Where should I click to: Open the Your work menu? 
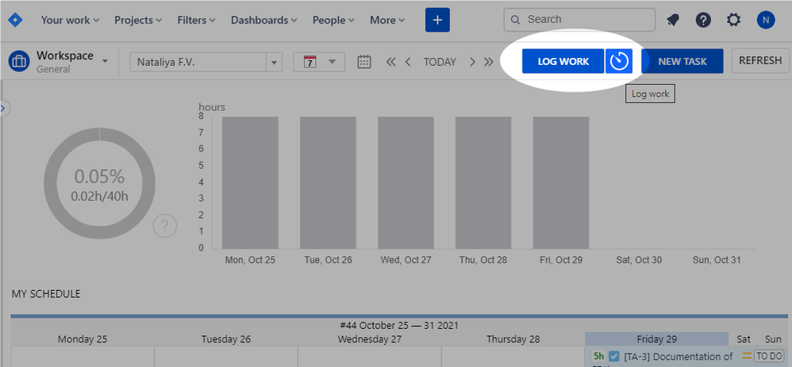(70, 20)
